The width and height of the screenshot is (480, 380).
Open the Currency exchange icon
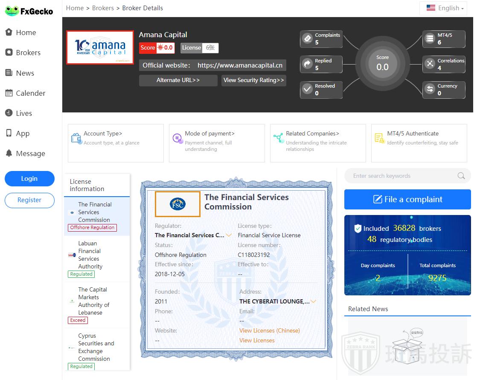(x=430, y=89)
